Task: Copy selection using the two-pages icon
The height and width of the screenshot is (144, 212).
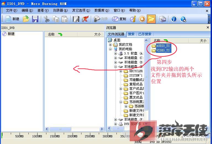Action: [x=56, y=19]
